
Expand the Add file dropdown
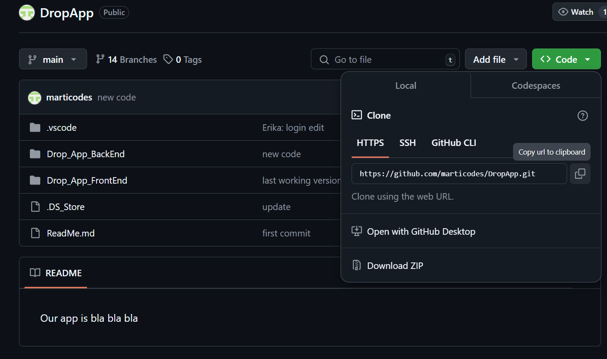[x=496, y=59]
